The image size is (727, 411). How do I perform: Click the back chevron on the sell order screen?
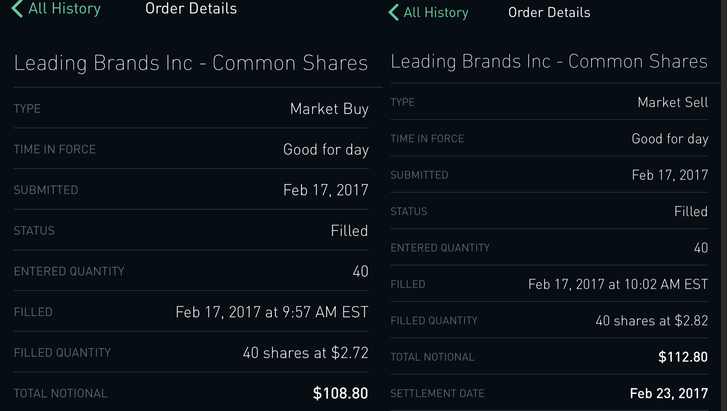(x=393, y=12)
